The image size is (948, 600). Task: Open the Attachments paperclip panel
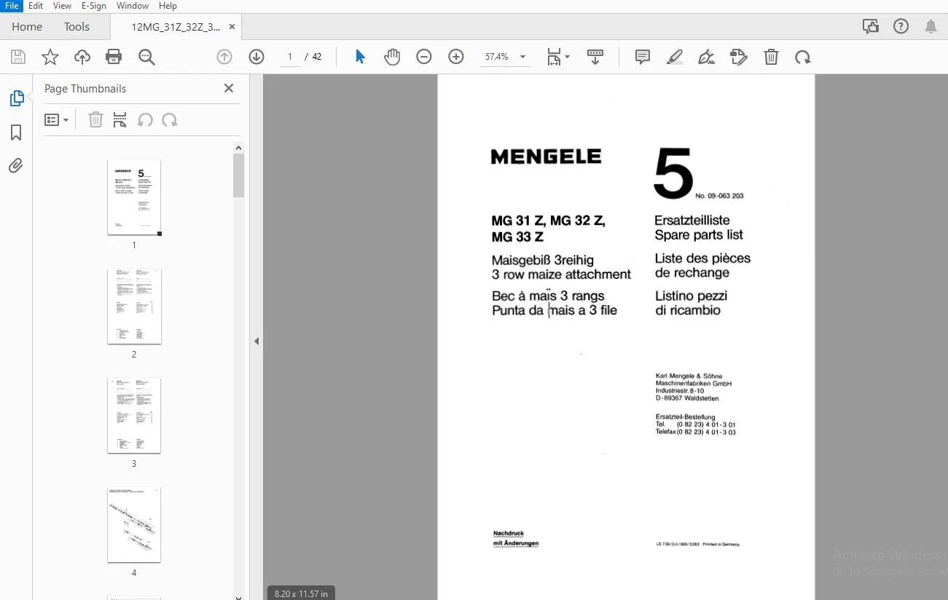tap(16, 166)
